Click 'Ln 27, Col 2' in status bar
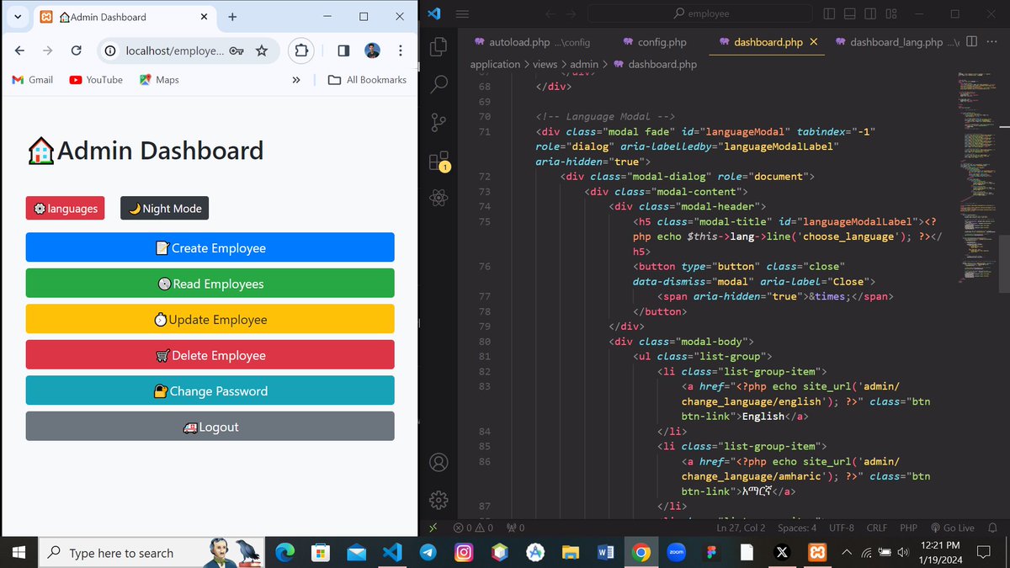The width and height of the screenshot is (1010, 568). 741,528
